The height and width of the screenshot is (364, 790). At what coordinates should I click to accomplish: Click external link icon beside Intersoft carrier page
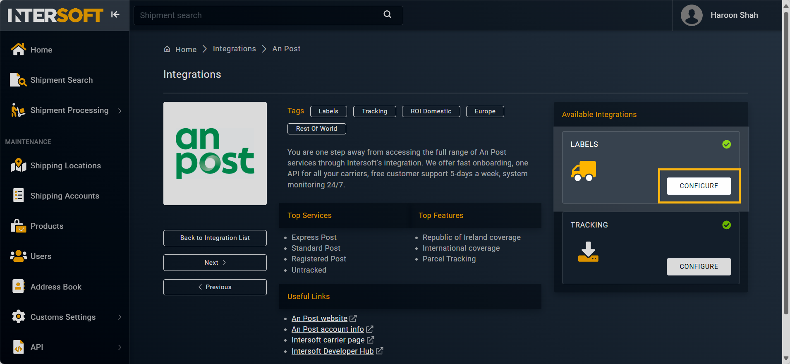370,340
